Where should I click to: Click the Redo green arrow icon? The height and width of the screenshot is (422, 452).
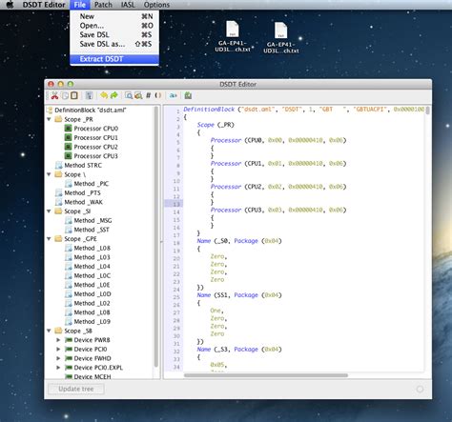(114, 95)
